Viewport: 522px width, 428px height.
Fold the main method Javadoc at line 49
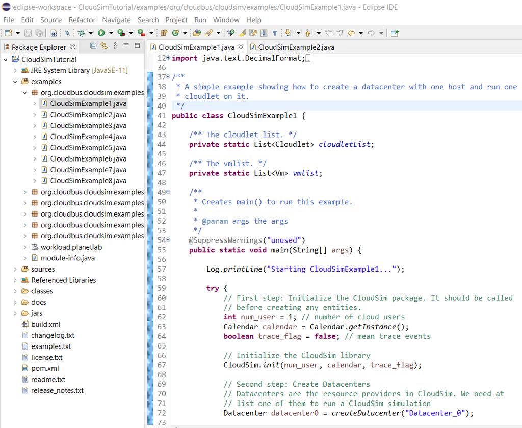(x=168, y=192)
